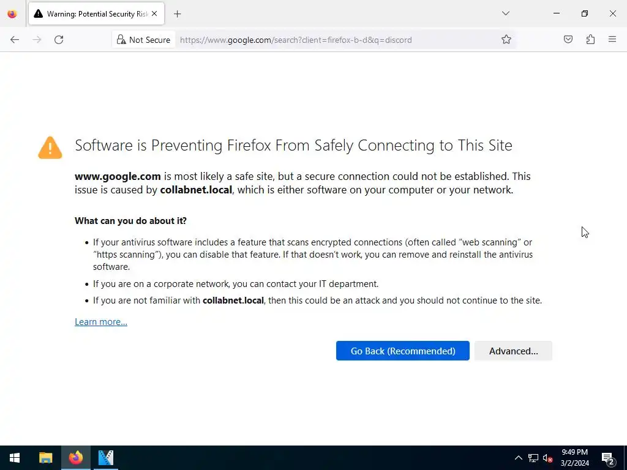This screenshot has height=470, width=627.
Task: Click the disabled Forward arrow icon
Action: point(37,40)
